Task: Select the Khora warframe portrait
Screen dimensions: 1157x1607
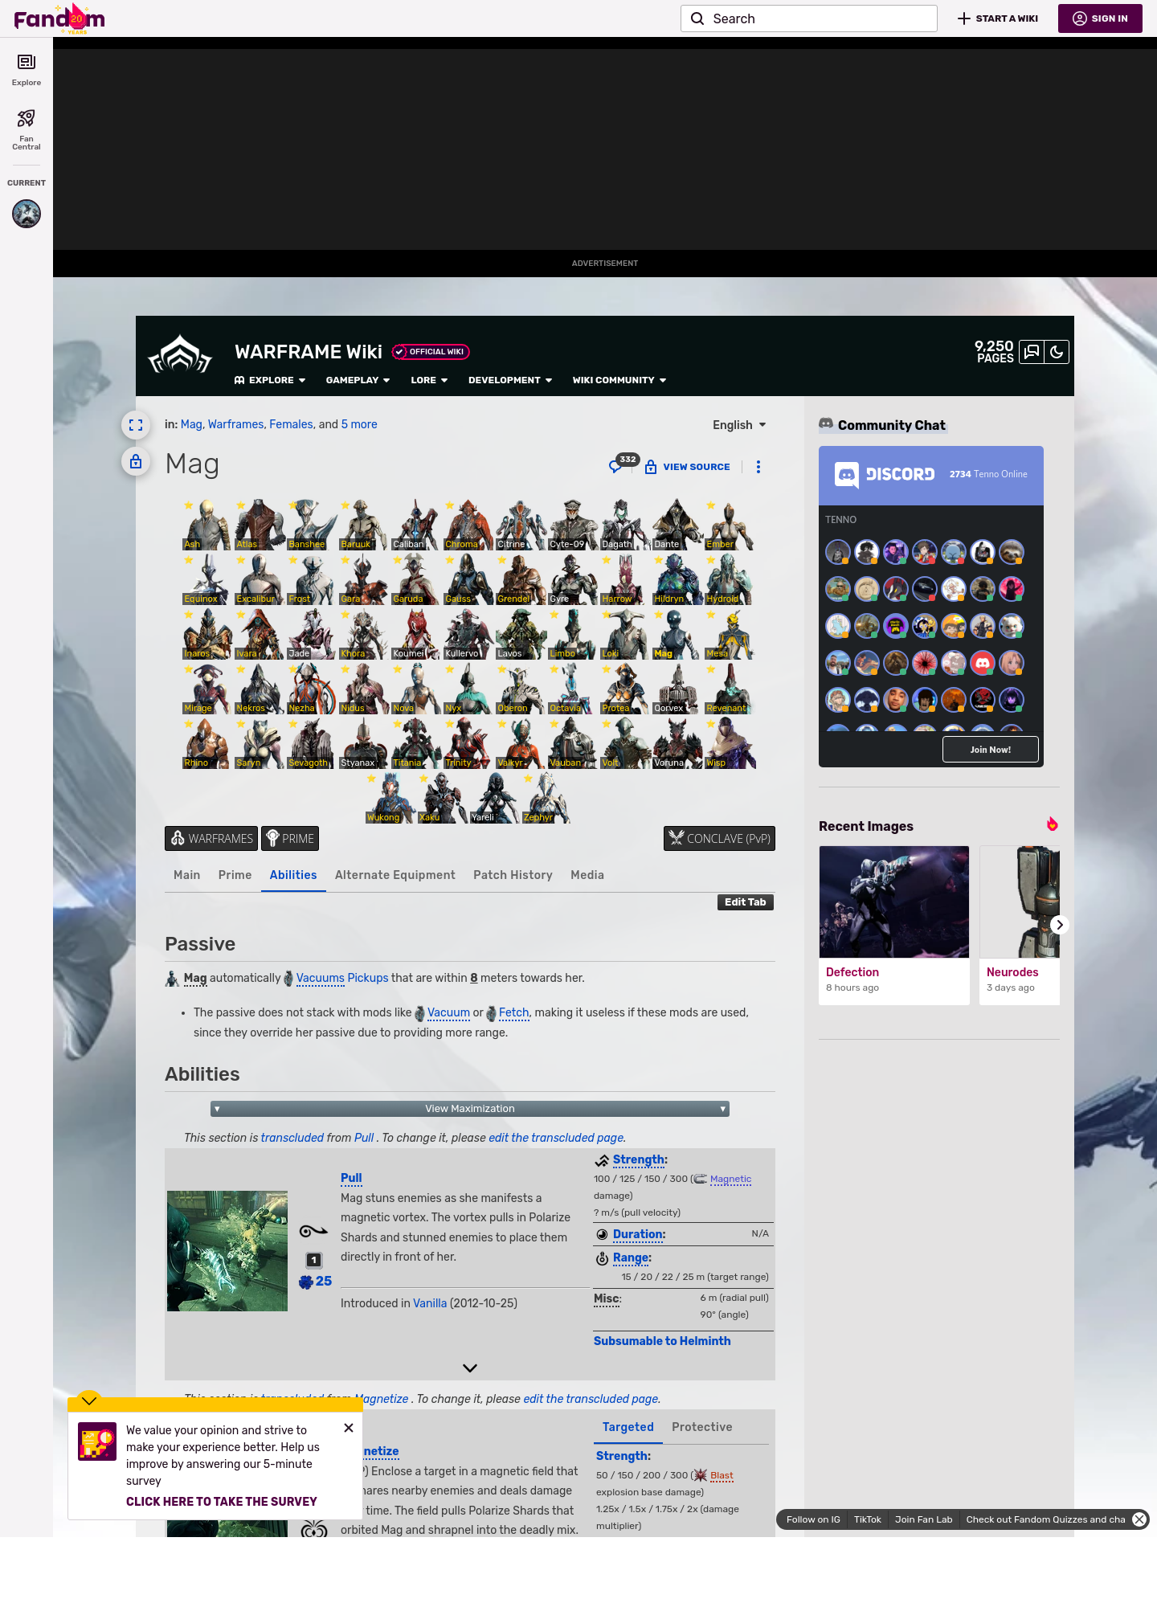Action: [363, 634]
